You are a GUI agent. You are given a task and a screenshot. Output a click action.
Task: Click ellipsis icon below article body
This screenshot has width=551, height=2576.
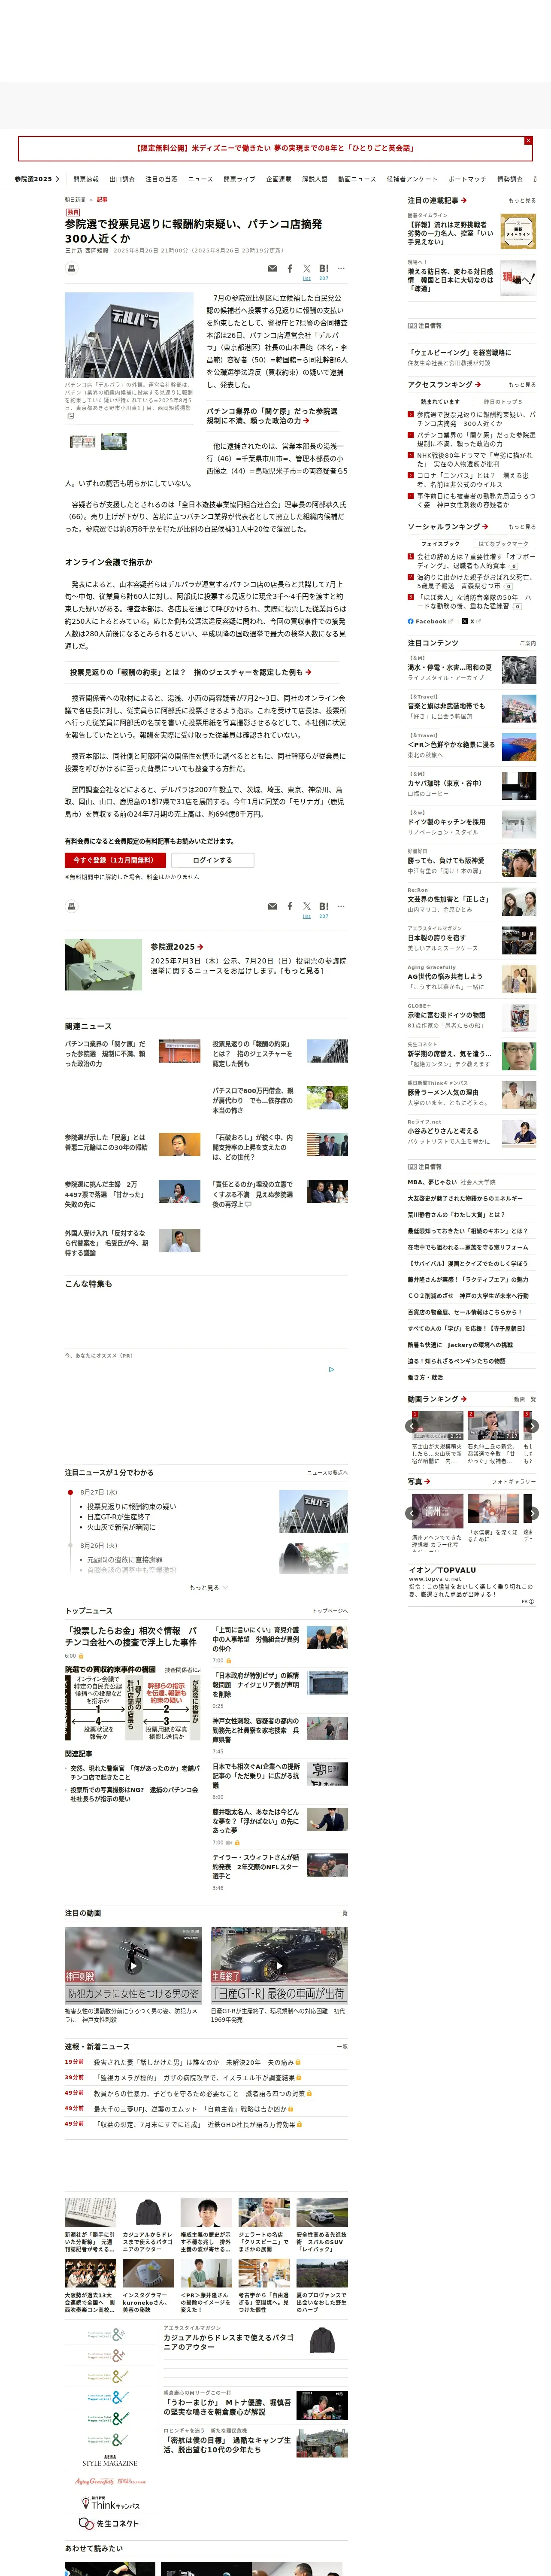pyautogui.click(x=341, y=906)
